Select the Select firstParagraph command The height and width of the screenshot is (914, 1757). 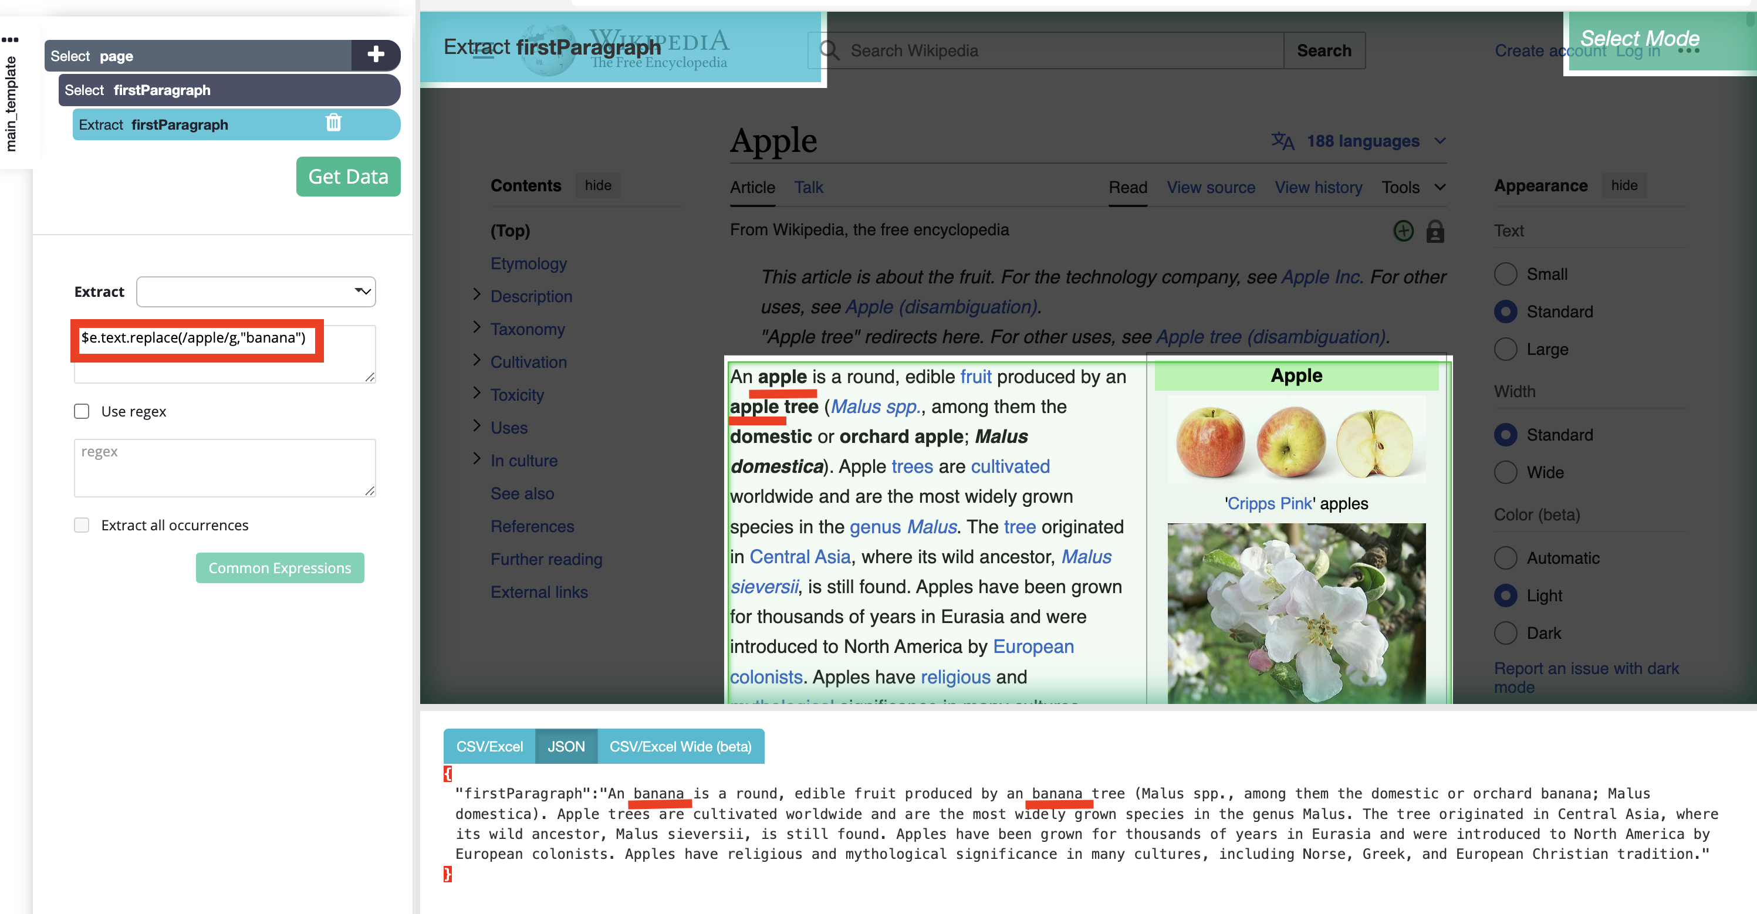(229, 89)
